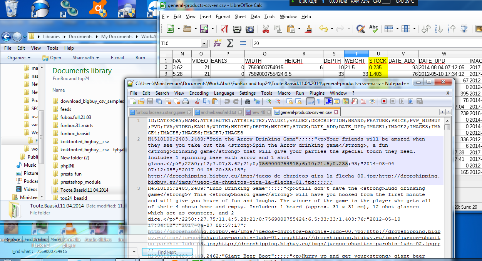Toggle Show All Characters pilcrow button
This screenshot has width=482, height=261.
[319, 102]
